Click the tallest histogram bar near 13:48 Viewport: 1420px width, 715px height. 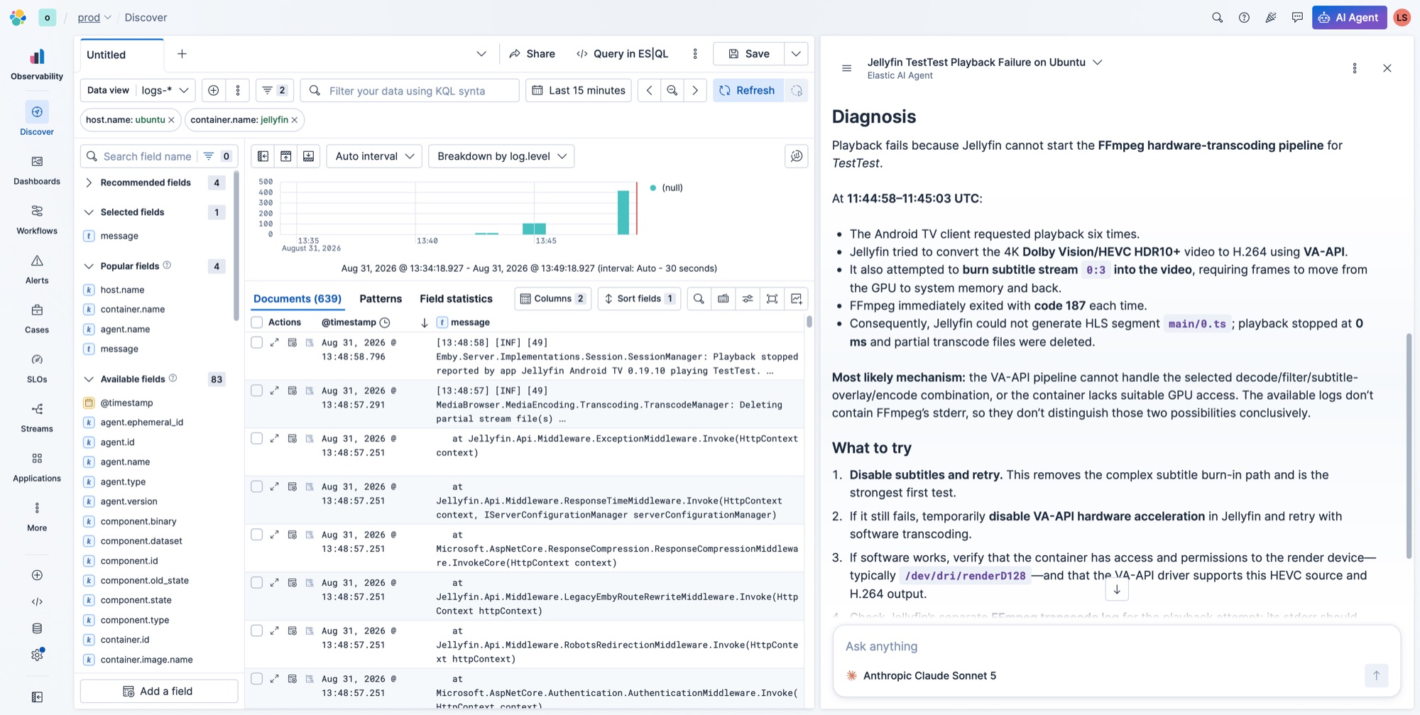623,212
